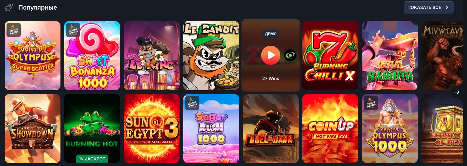Open the Sun of Egypt 3 game
Image resolution: width=467 pixels, height=166 pixels.
[152, 129]
